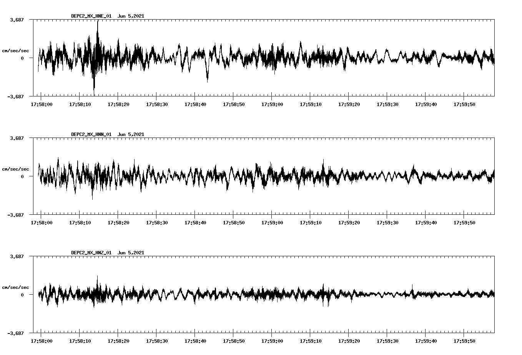Click 17:58:50 time label under HNE plot
The width and height of the screenshot is (522, 355).
[x=234, y=104]
